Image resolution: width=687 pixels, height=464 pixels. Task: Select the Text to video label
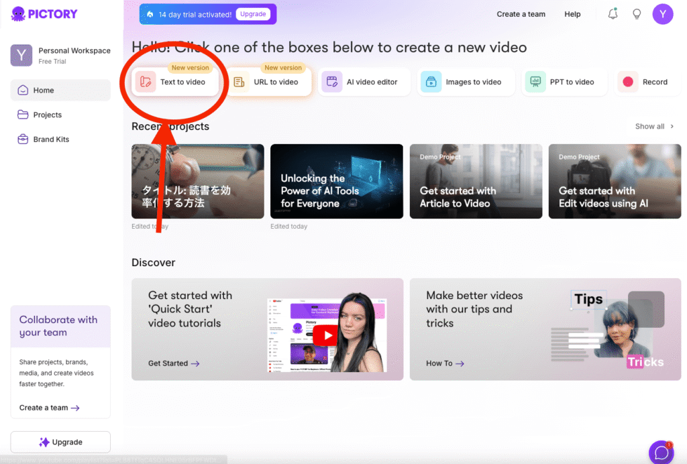tap(182, 82)
